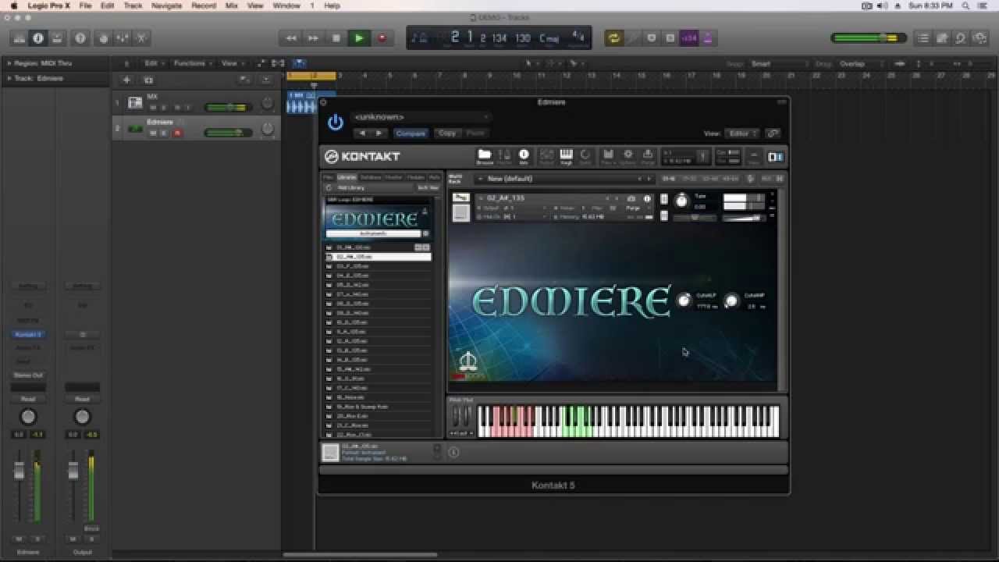This screenshot has width=999, height=562.
Task: Open the Quick Help button
Action: [x=80, y=37]
